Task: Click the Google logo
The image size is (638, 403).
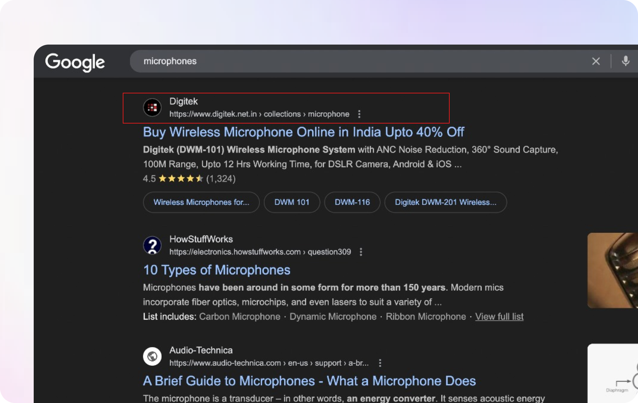Action: [x=75, y=62]
